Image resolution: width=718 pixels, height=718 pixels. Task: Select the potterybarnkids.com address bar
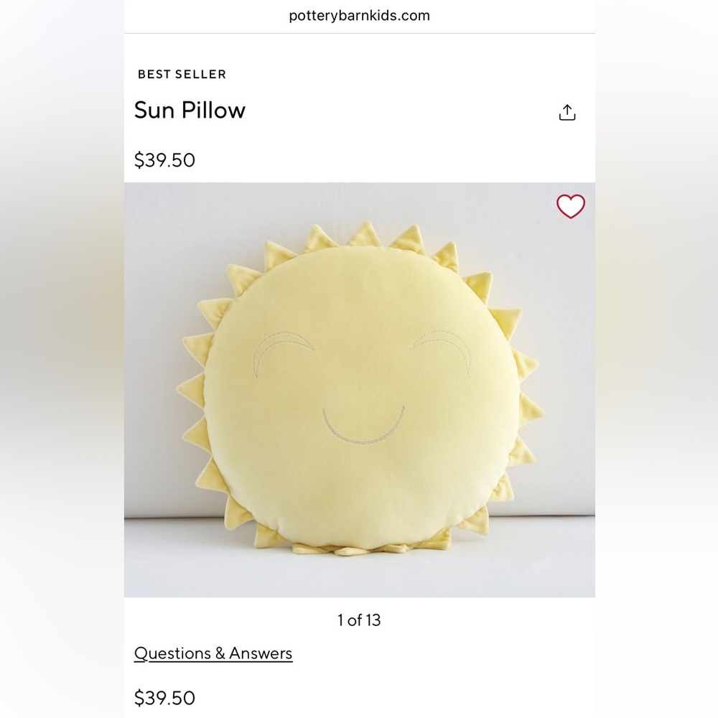coord(358,15)
